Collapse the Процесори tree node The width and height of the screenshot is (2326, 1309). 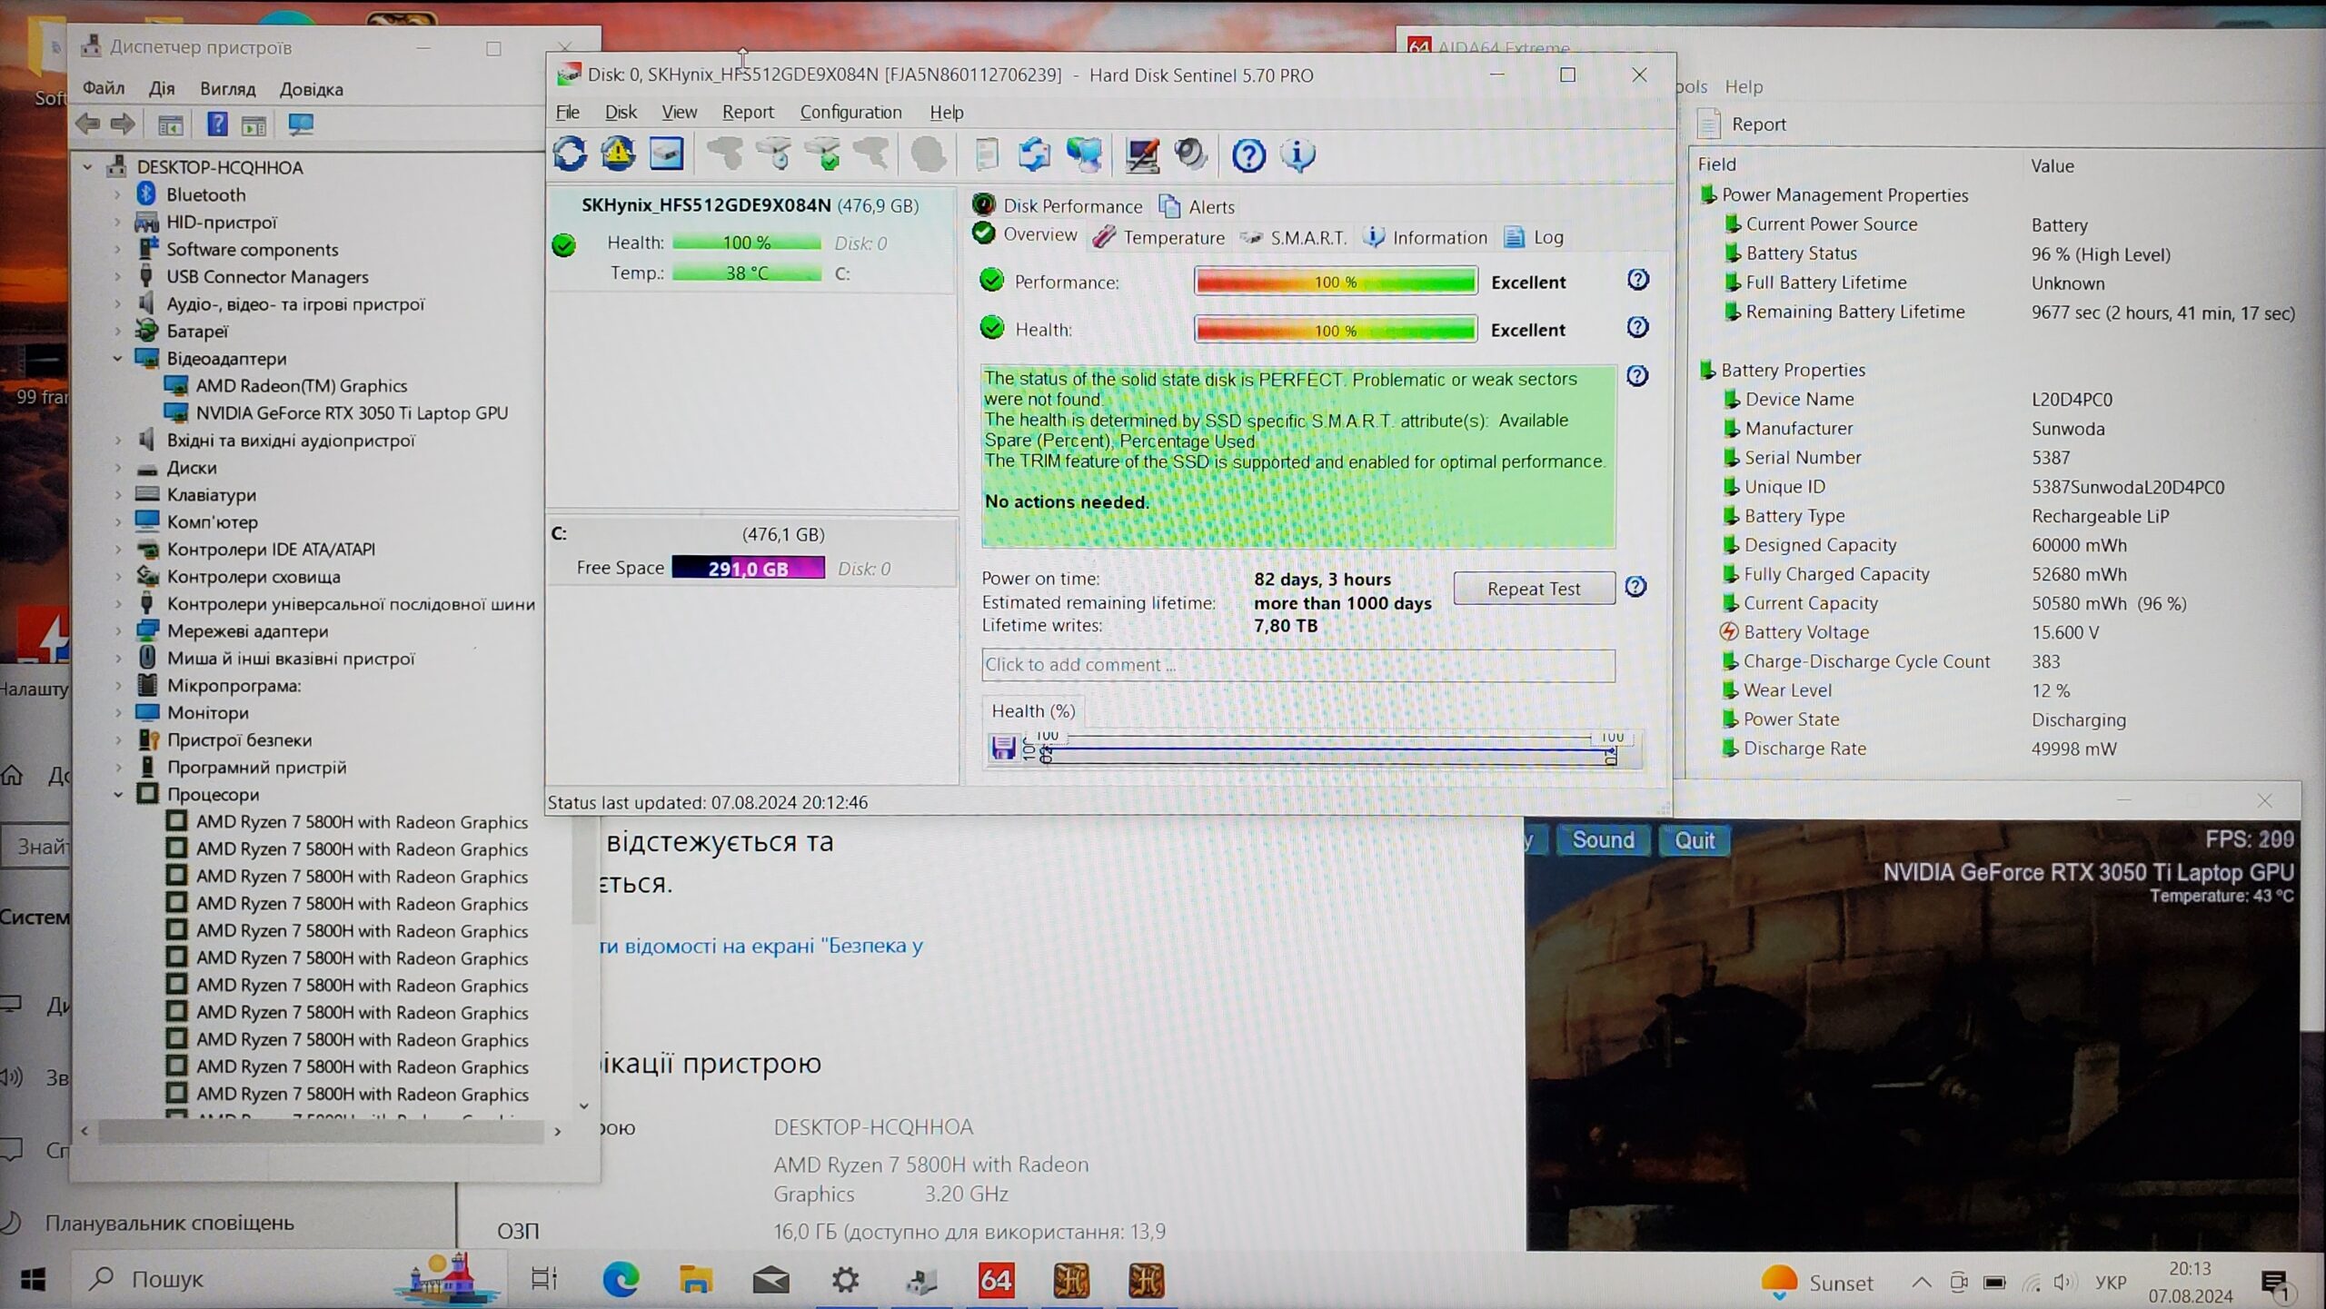(x=118, y=795)
